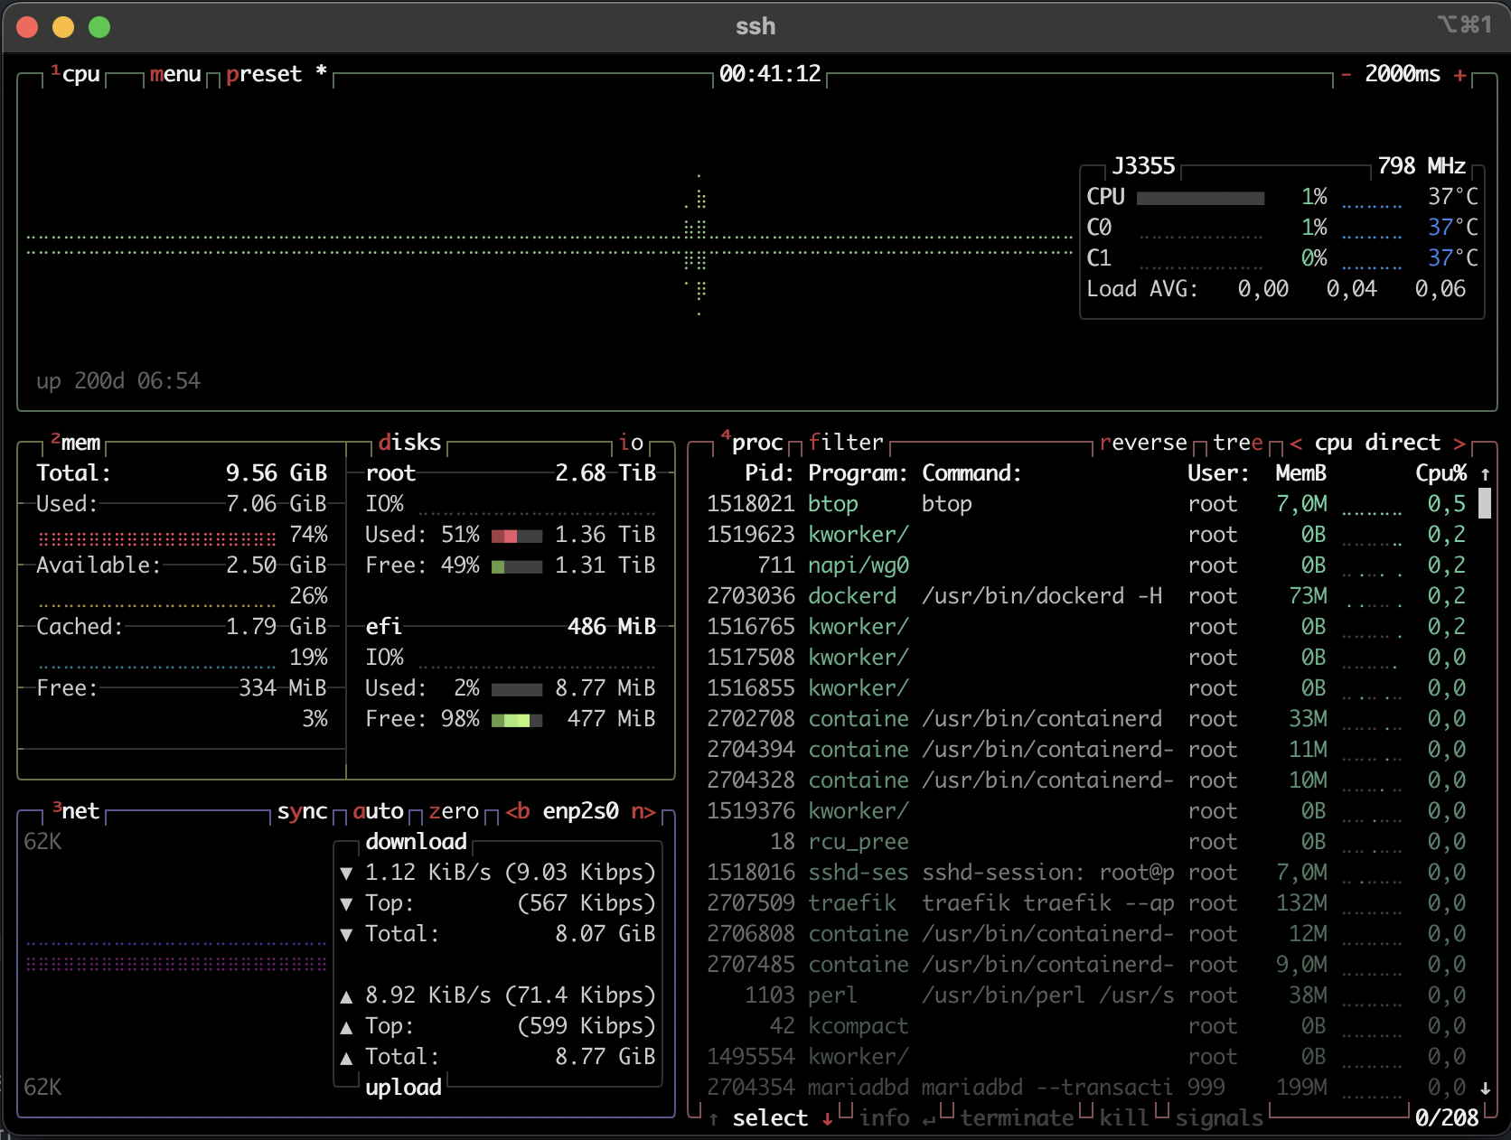Toggle the cpu box label
1511x1140 pixels.
pyautogui.click(x=76, y=74)
